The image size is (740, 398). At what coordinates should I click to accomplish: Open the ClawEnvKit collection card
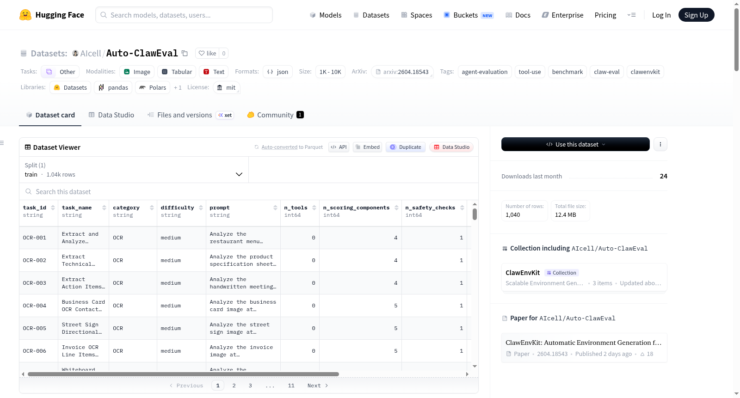584,277
